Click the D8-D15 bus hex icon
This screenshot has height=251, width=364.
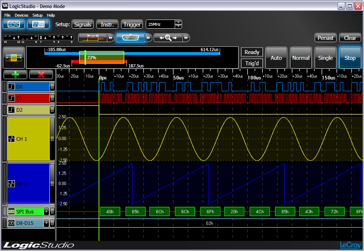pyautogui.click(x=11, y=223)
